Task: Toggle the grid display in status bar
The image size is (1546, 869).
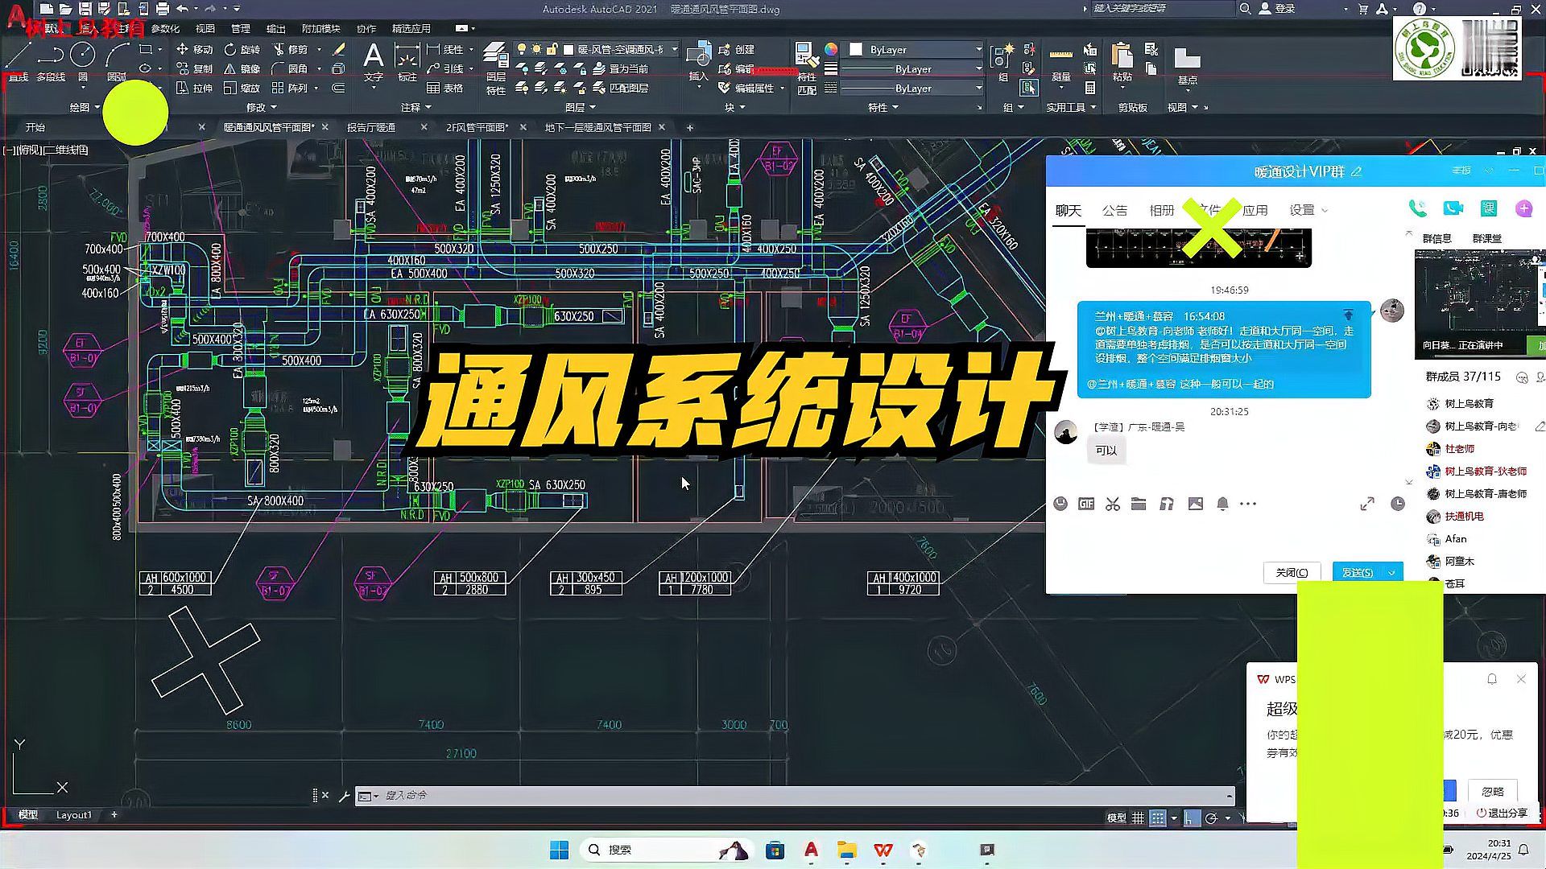Action: click(x=1138, y=818)
